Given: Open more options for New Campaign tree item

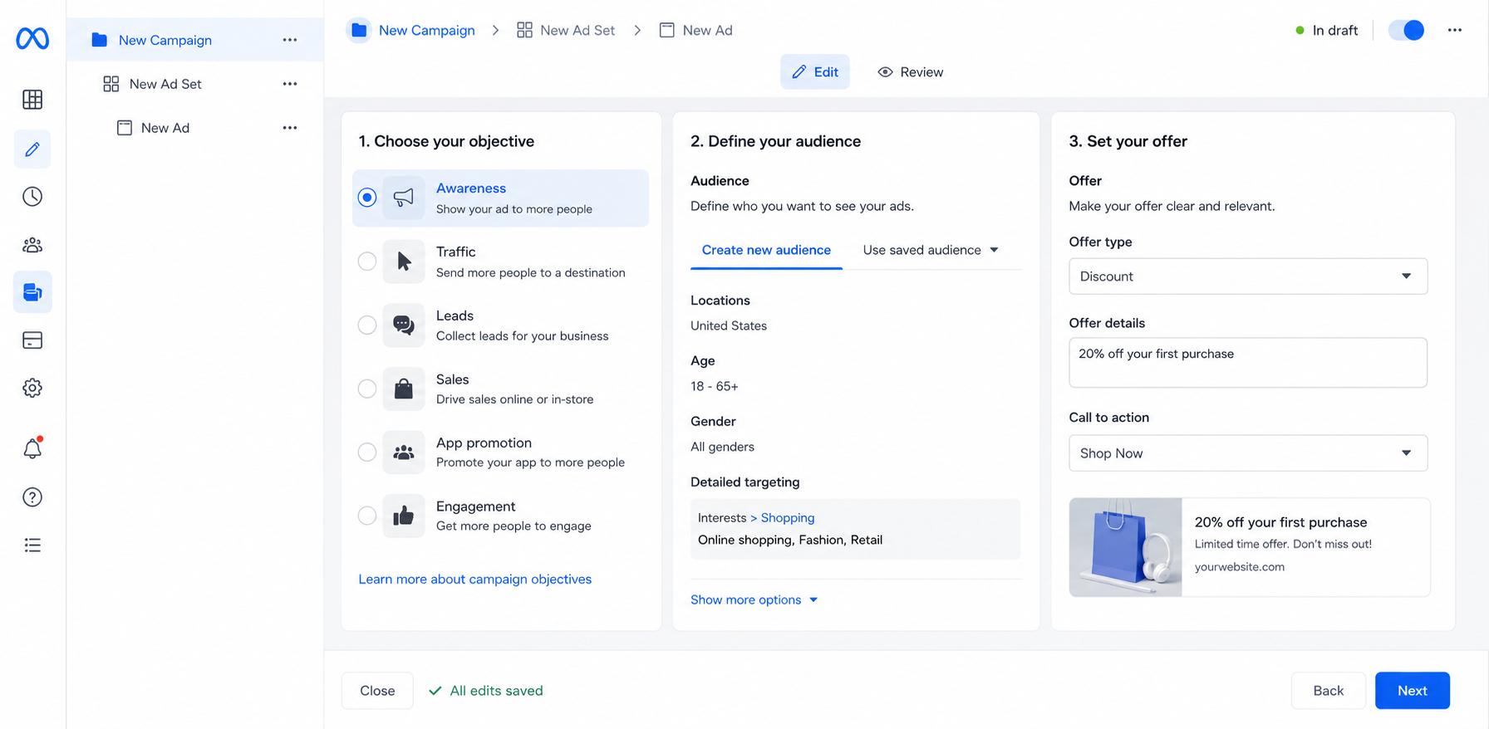Looking at the screenshot, I should coord(289,40).
